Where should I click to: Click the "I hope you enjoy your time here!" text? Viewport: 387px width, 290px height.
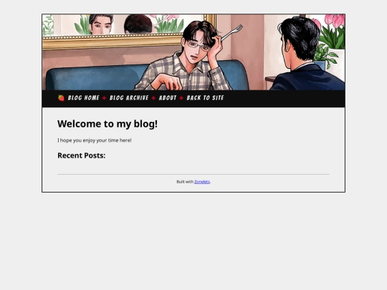(95, 140)
